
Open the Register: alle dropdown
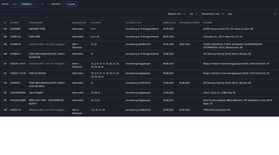pyautogui.click(x=176, y=14)
